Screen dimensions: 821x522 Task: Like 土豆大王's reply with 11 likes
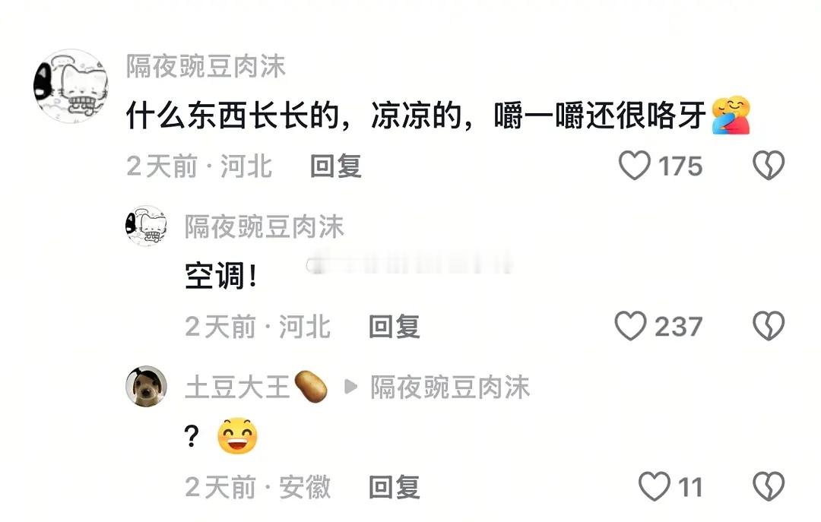[654, 487]
